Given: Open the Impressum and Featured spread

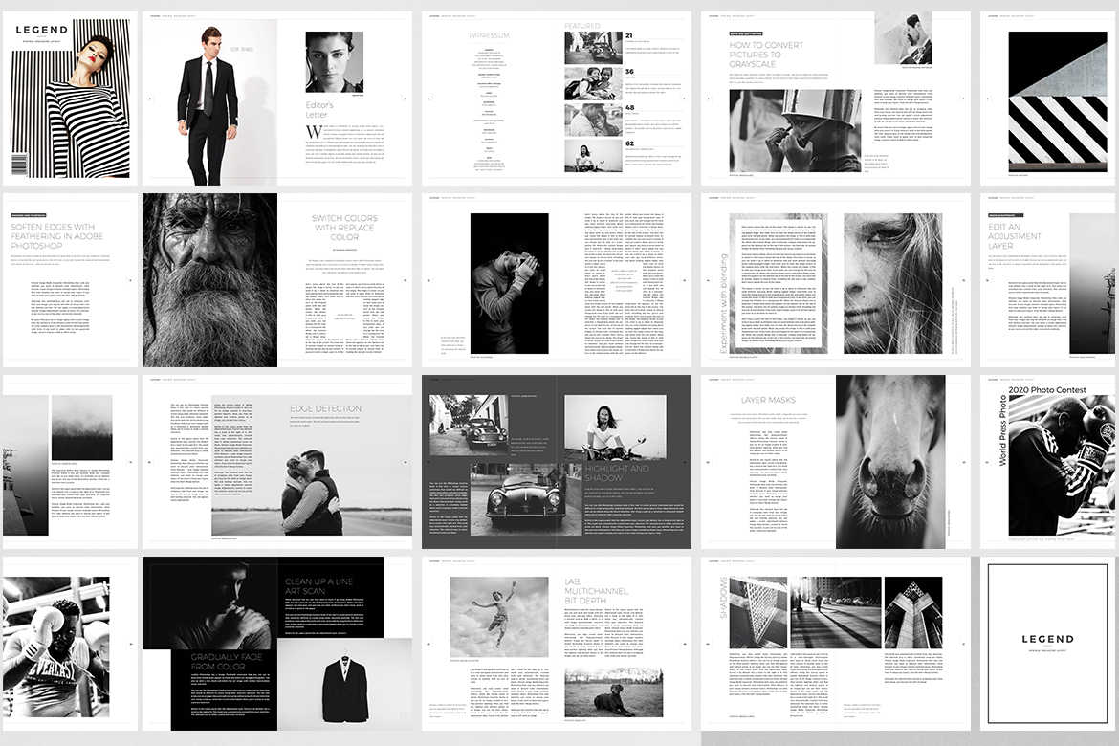Looking at the screenshot, I should click(x=556, y=99).
